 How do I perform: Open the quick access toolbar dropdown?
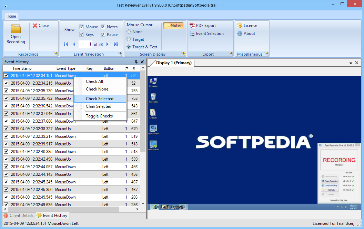(x=6, y=6)
